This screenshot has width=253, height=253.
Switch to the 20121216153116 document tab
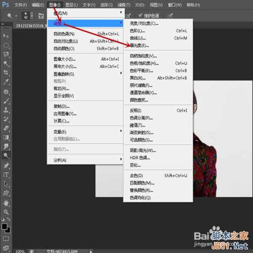pyautogui.click(x=31, y=26)
